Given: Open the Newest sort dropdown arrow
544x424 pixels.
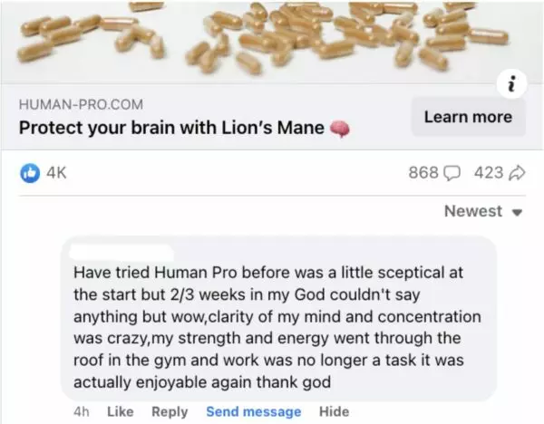Looking at the screenshot, I should coord(518,212).
